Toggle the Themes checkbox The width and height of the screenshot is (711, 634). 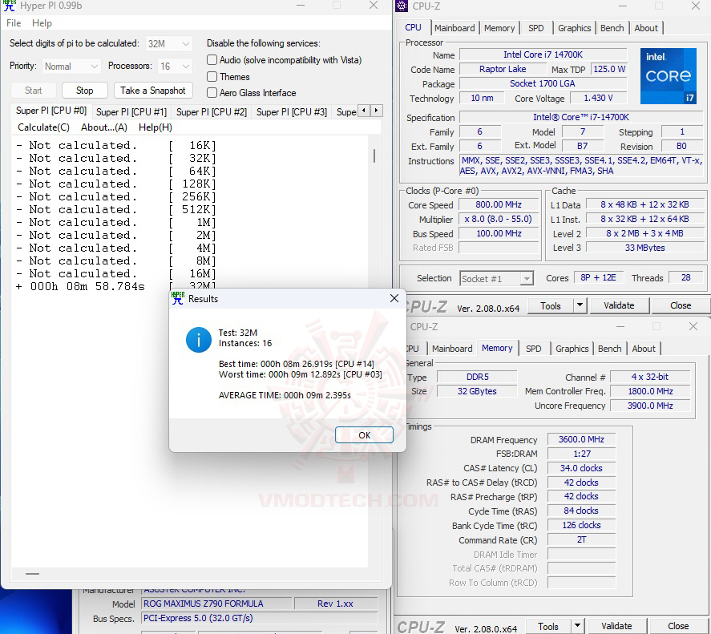[212, 77]
